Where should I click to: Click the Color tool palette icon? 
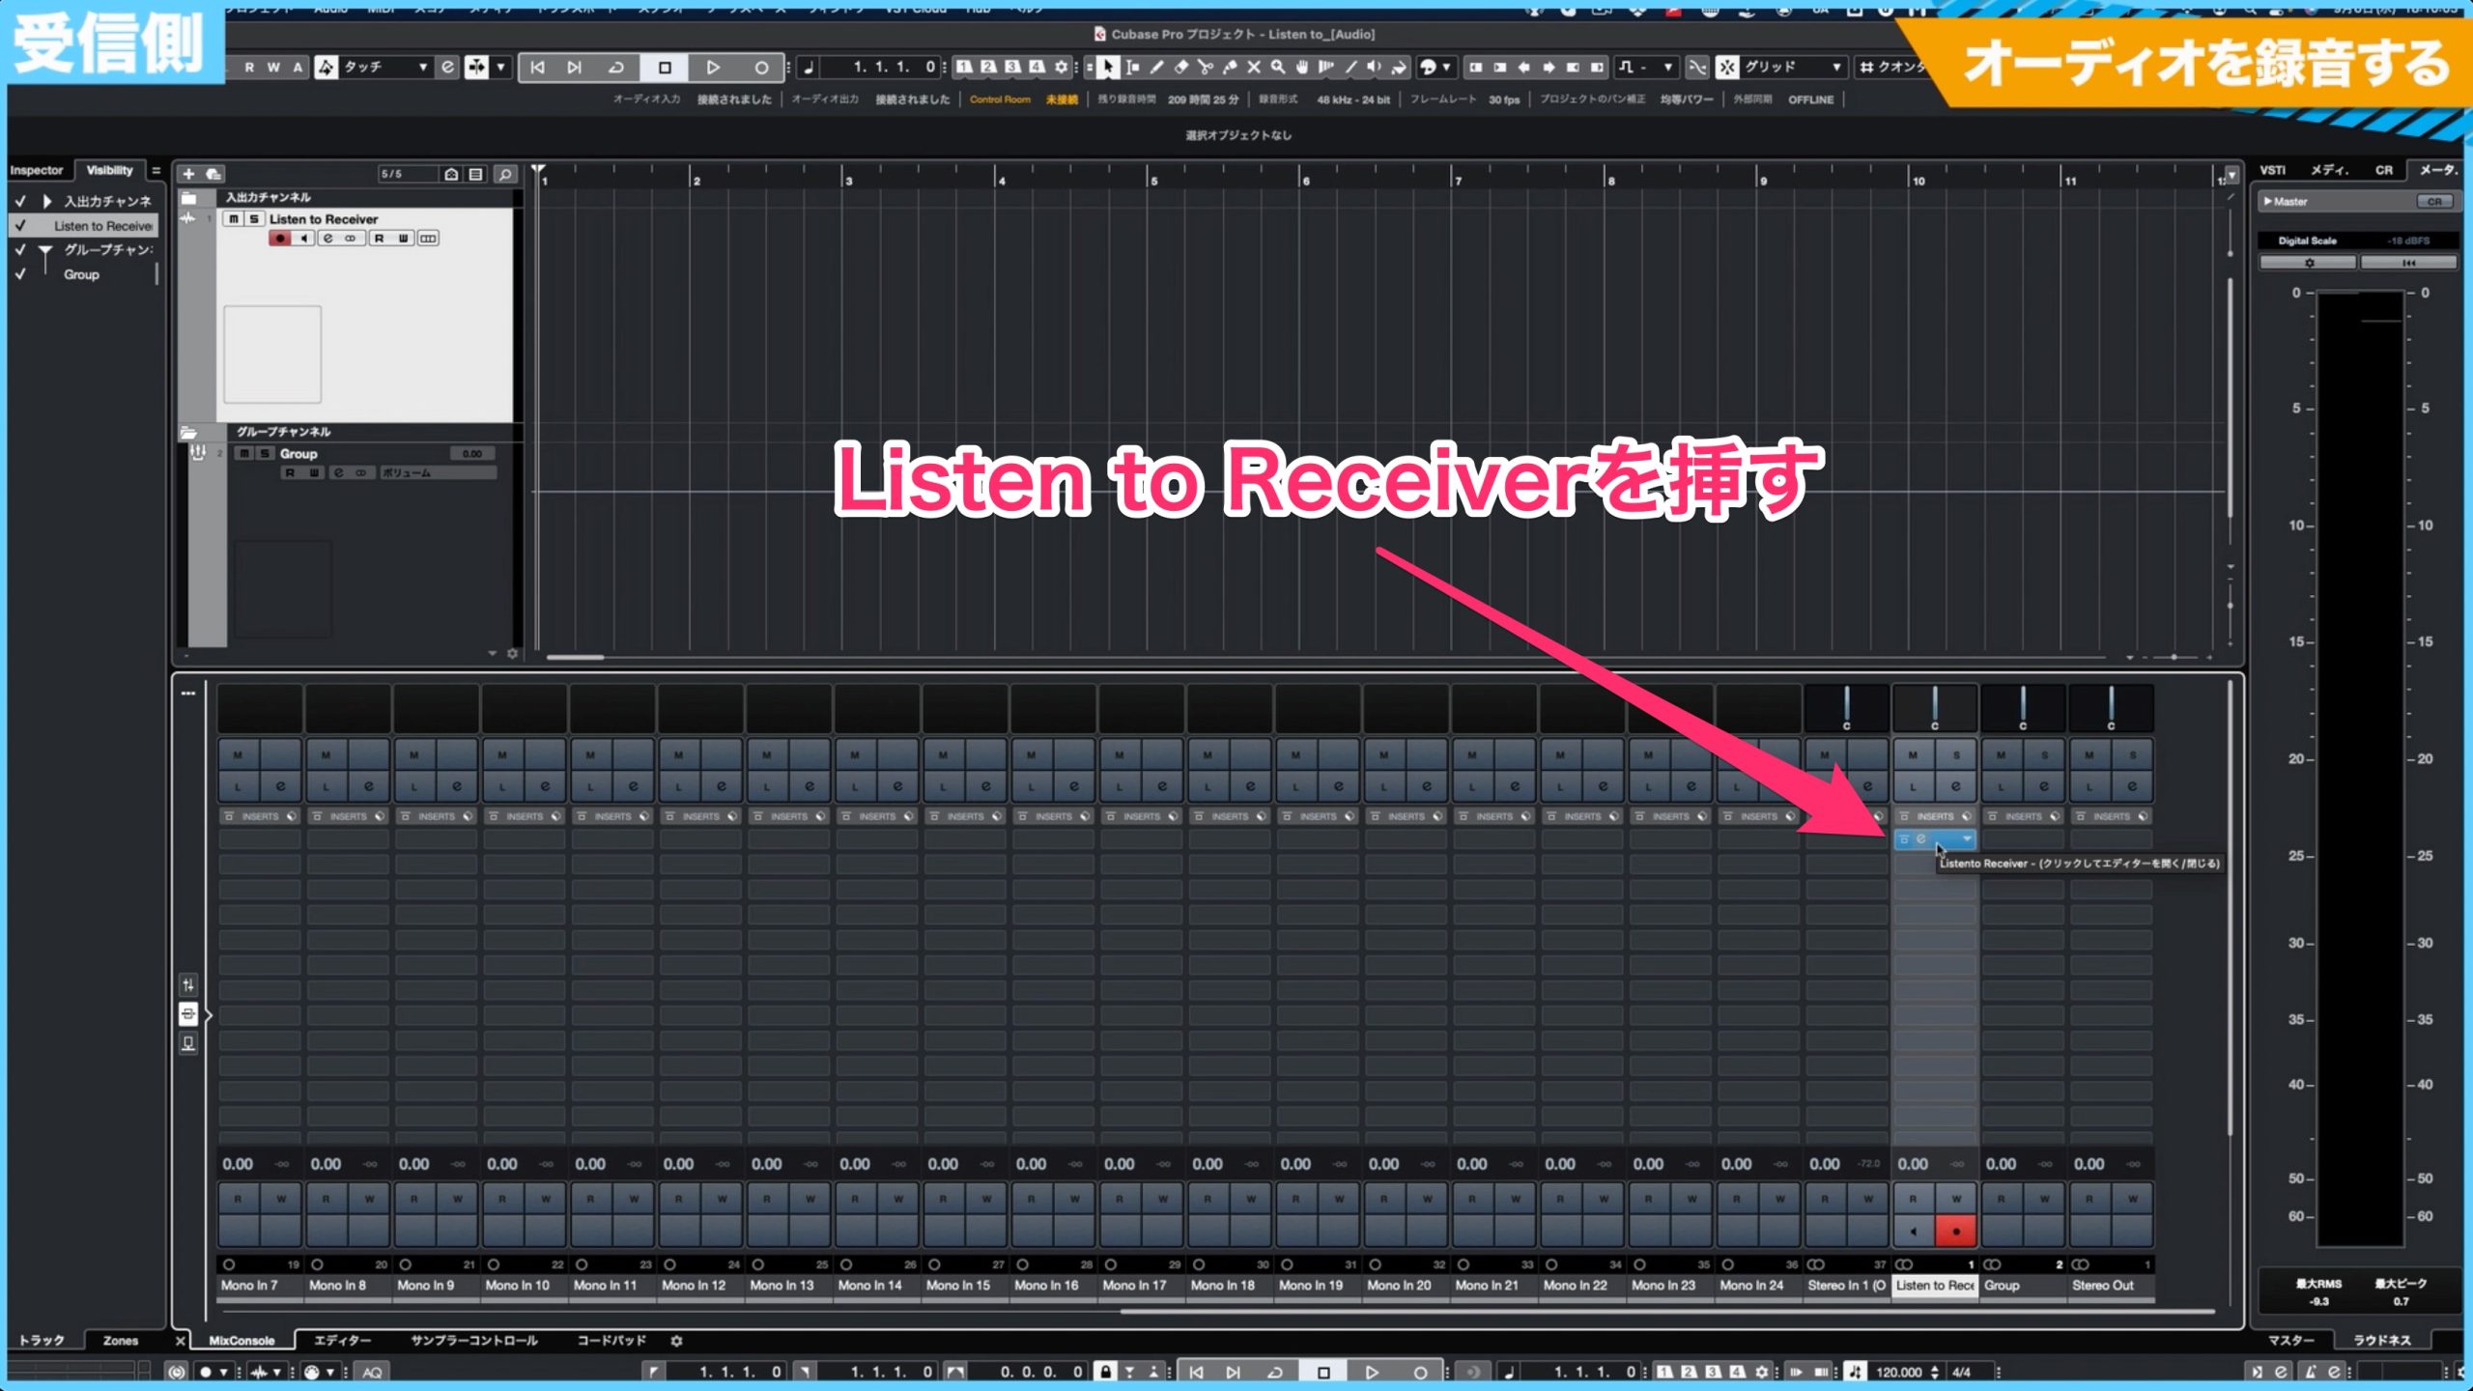pyautogui.click(x=1428, y=67)
